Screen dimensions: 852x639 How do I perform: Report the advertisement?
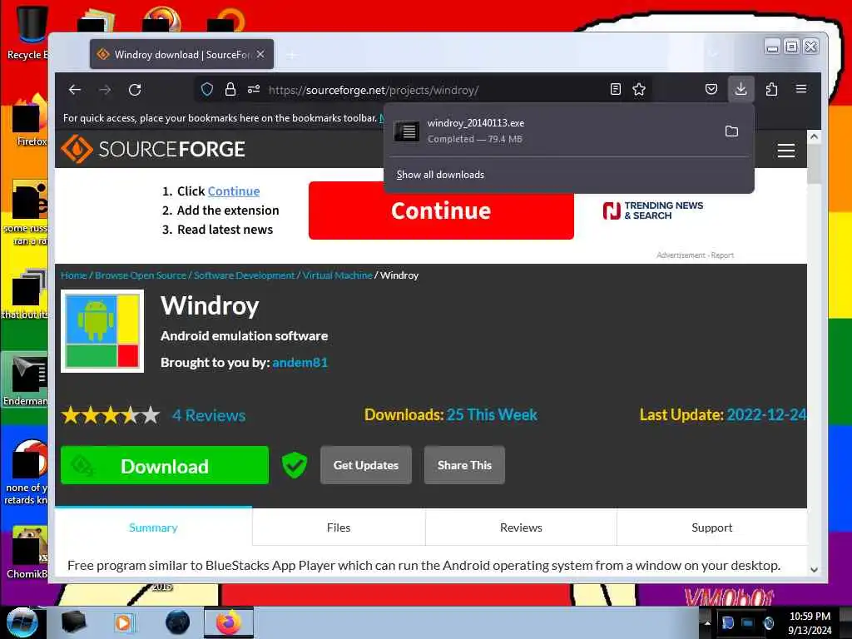pyautogui.click(x=722, y=255)
